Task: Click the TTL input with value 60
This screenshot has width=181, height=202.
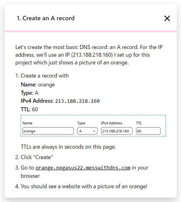Action: pos(148,131)
